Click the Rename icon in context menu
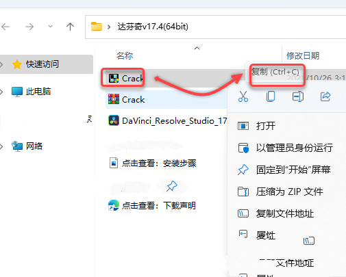The image size is (346, 277). tap(298, 96)
